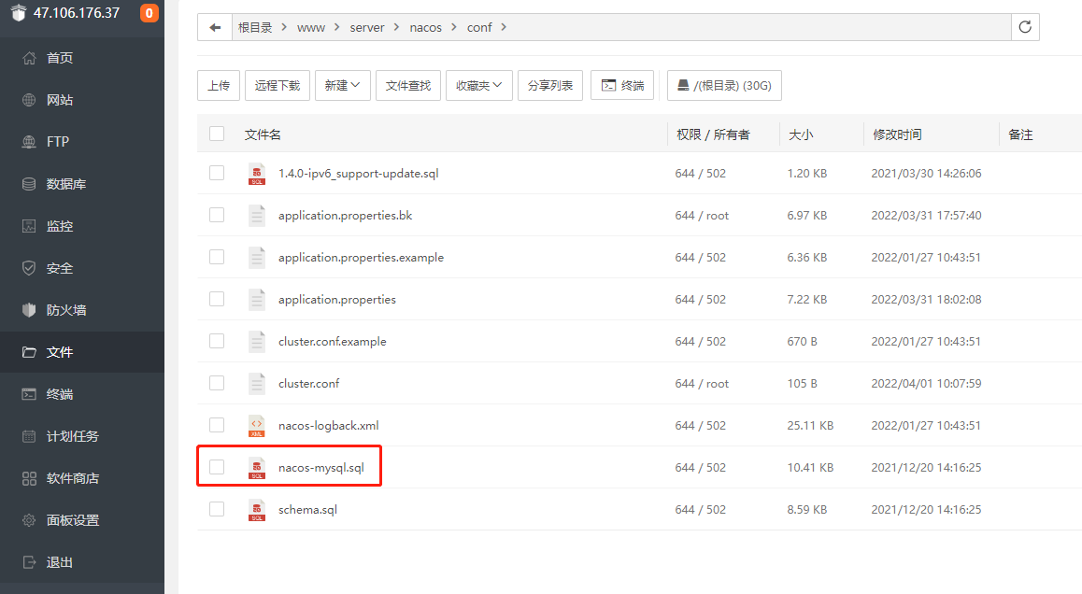
Task: Refresh the file list
Action: point(1025,27)
